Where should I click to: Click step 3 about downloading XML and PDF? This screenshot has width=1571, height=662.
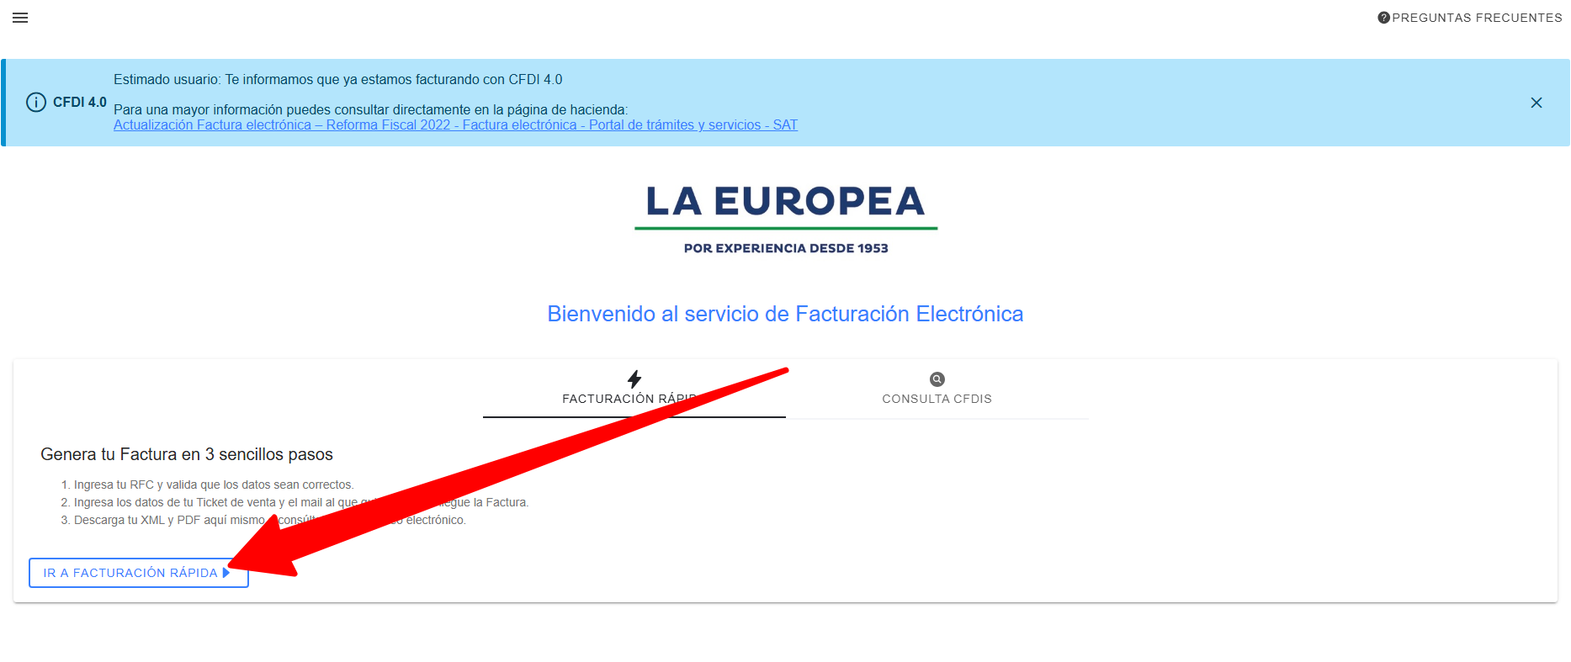168,521
